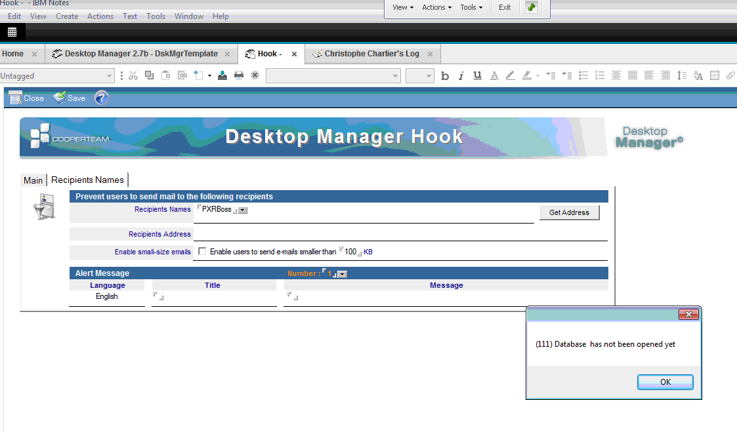Open the Actions menu in the menu bar
This screenshot has width=737, height=432.
tap(100, 16)
